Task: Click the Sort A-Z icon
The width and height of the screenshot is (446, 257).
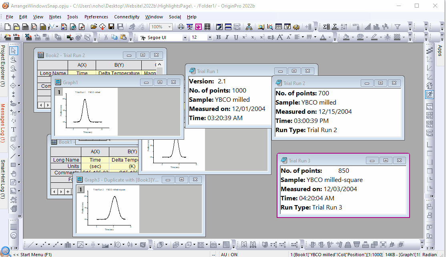Action: (x=344, y=27)
